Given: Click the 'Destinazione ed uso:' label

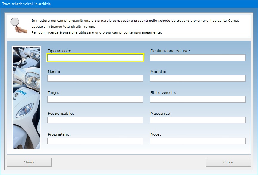Looking at the screenshot, I should [170, 51].
